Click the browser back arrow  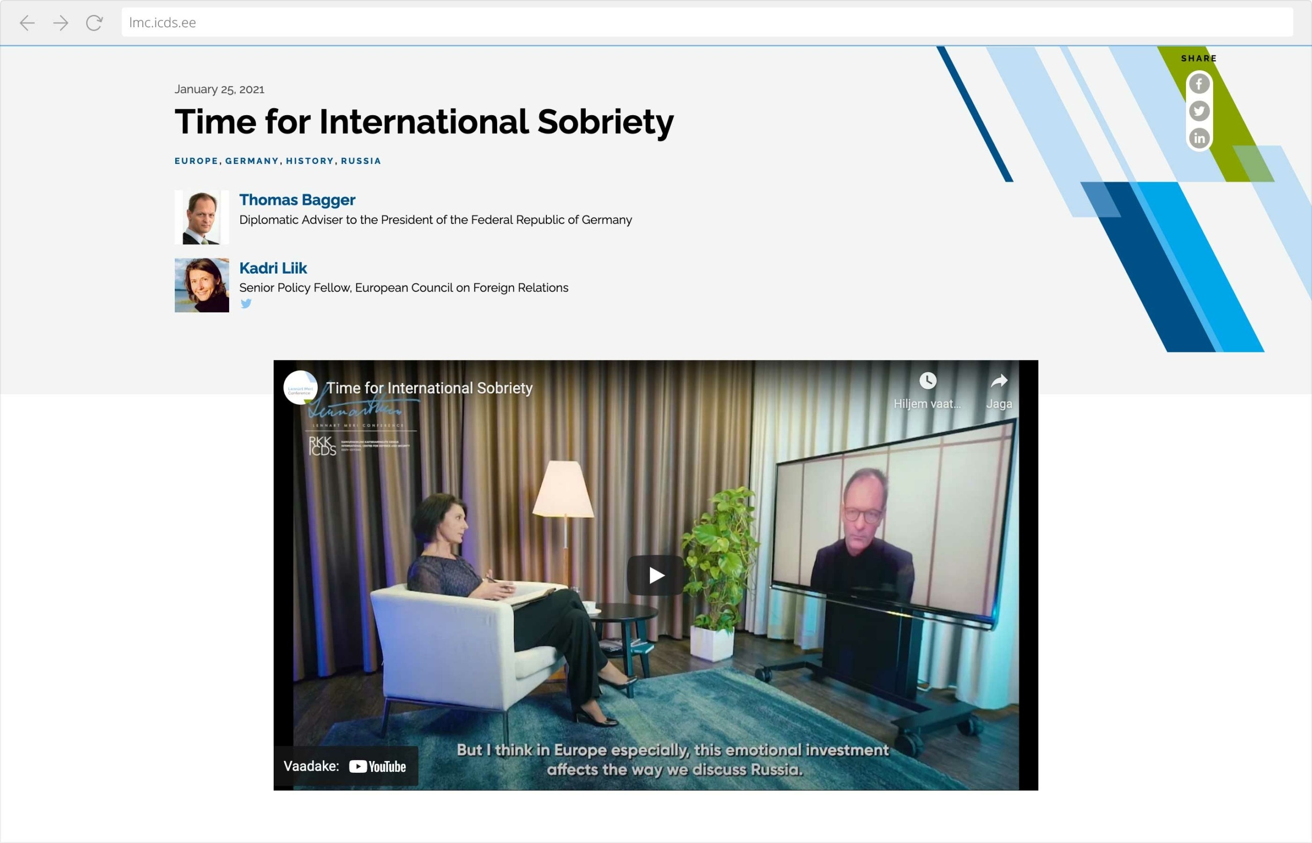pos(27,23)
